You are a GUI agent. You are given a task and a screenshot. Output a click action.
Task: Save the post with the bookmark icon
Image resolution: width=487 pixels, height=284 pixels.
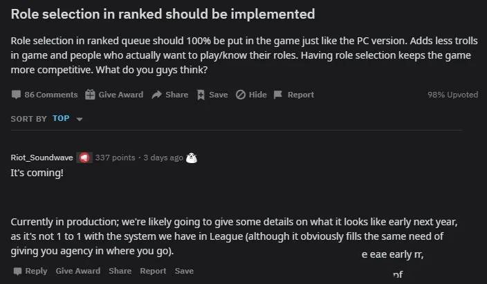coord(212,95)
